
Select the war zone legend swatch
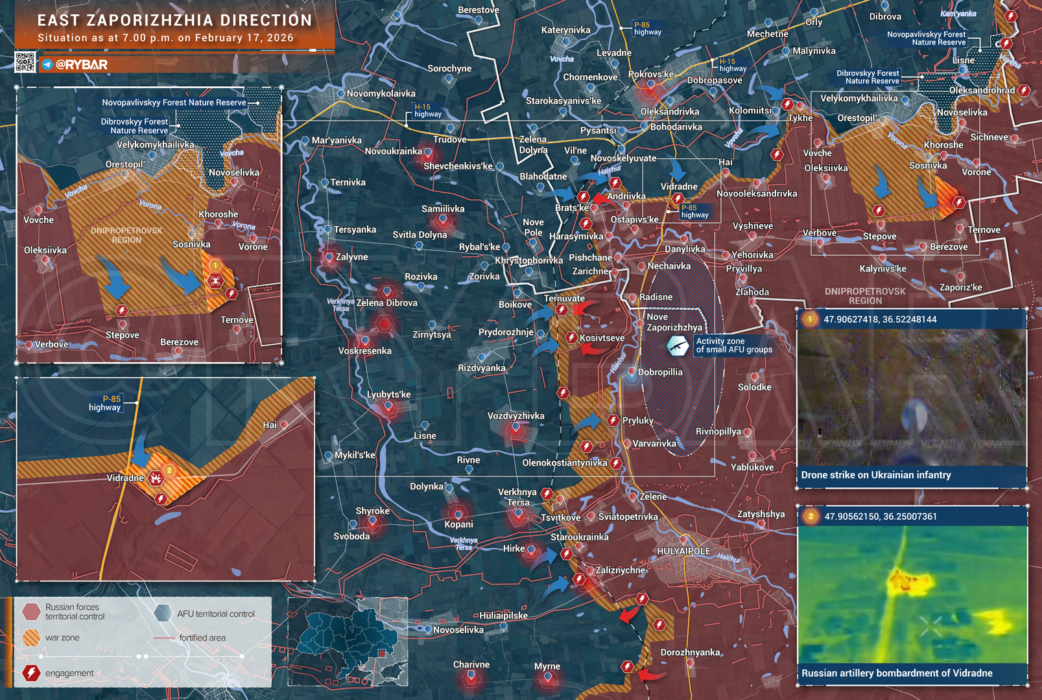click(31, 638)
